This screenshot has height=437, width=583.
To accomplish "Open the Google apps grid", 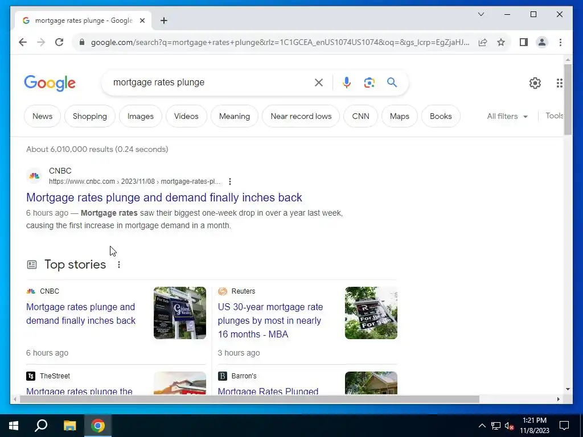I will 559,83.
